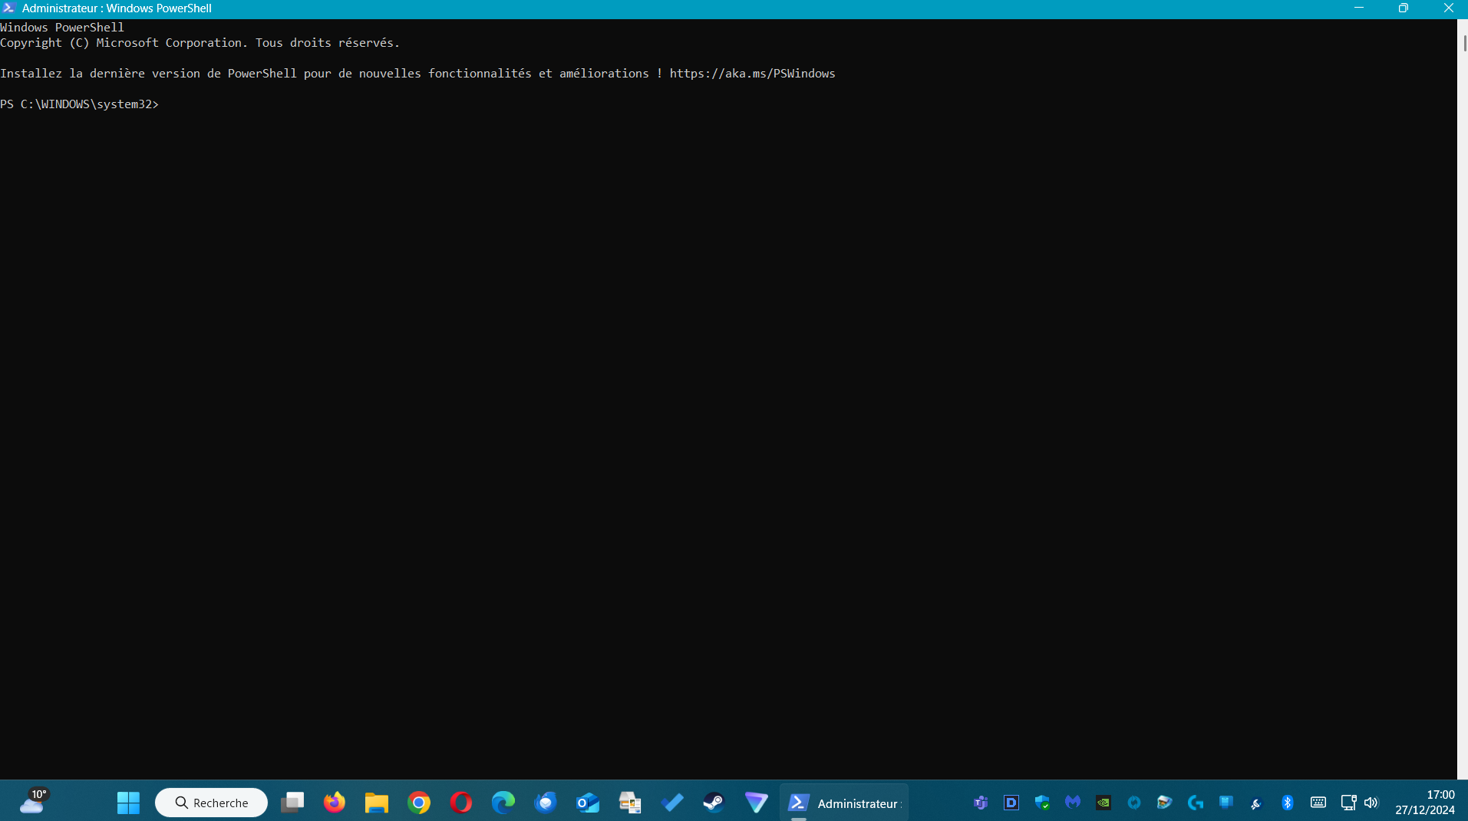Open Logitech G HUB tray icon
The image size is (1468, 821).
tap(1196, 803)
